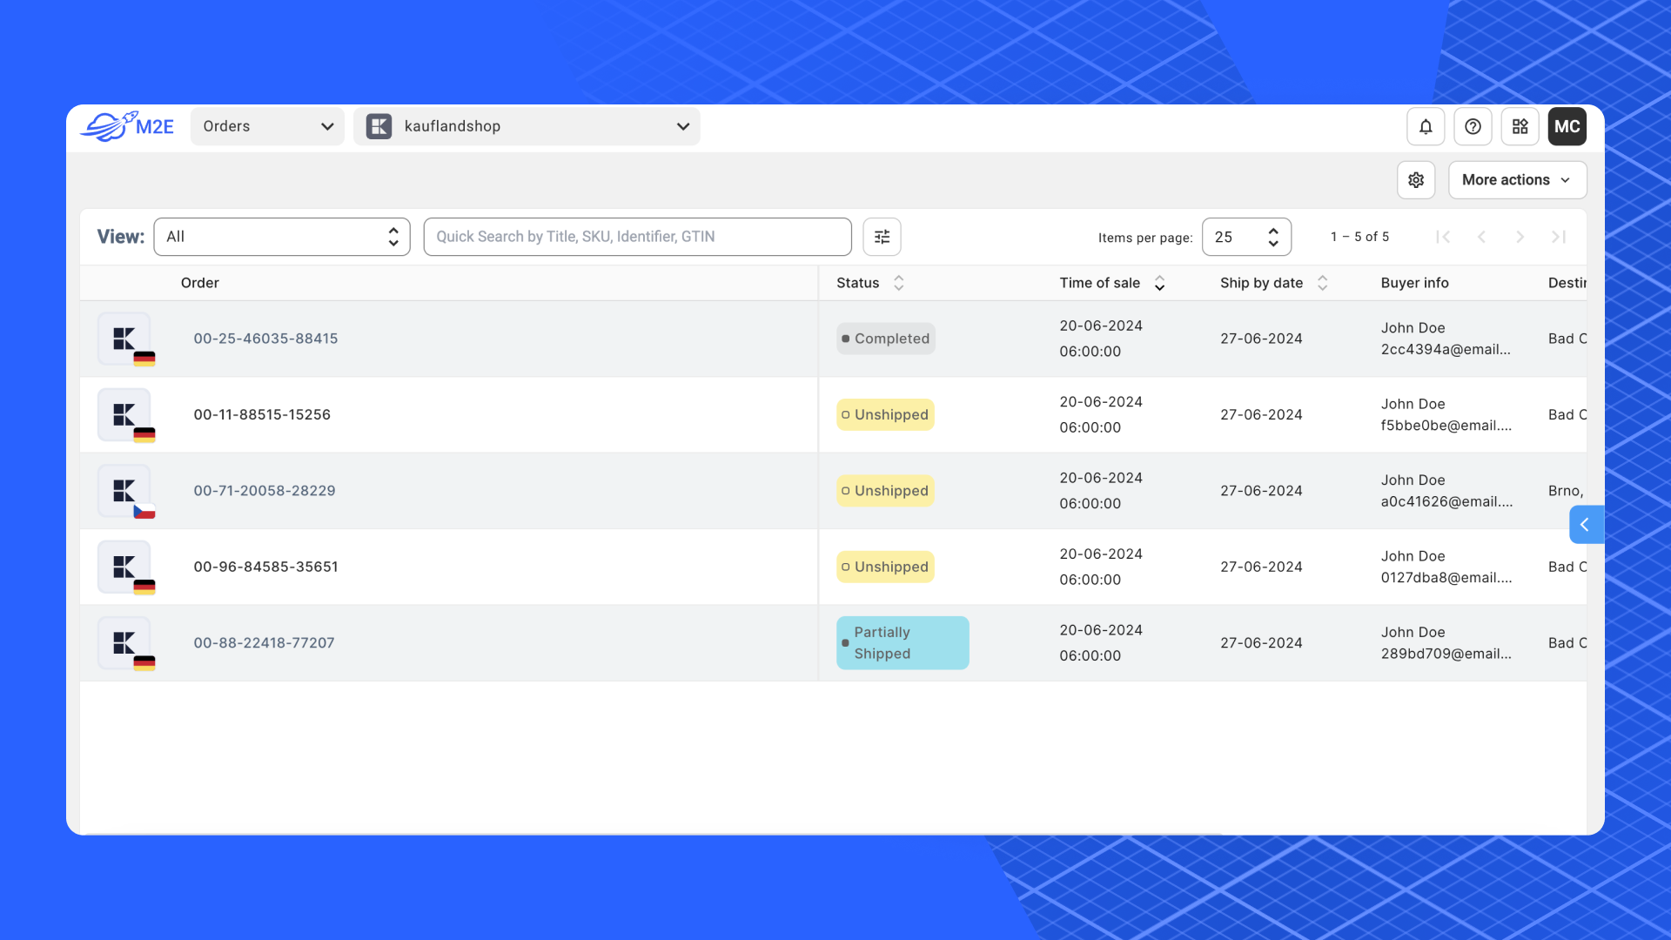Viewport: 1671px width, 940px height.
Task: Open order 00-88-22418-77207 details
Action: (264, 642)
